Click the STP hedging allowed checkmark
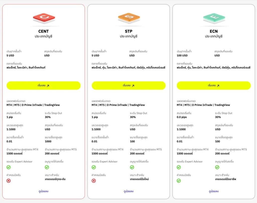The width and height of the screenshot is (257, 203). [132, 167]
